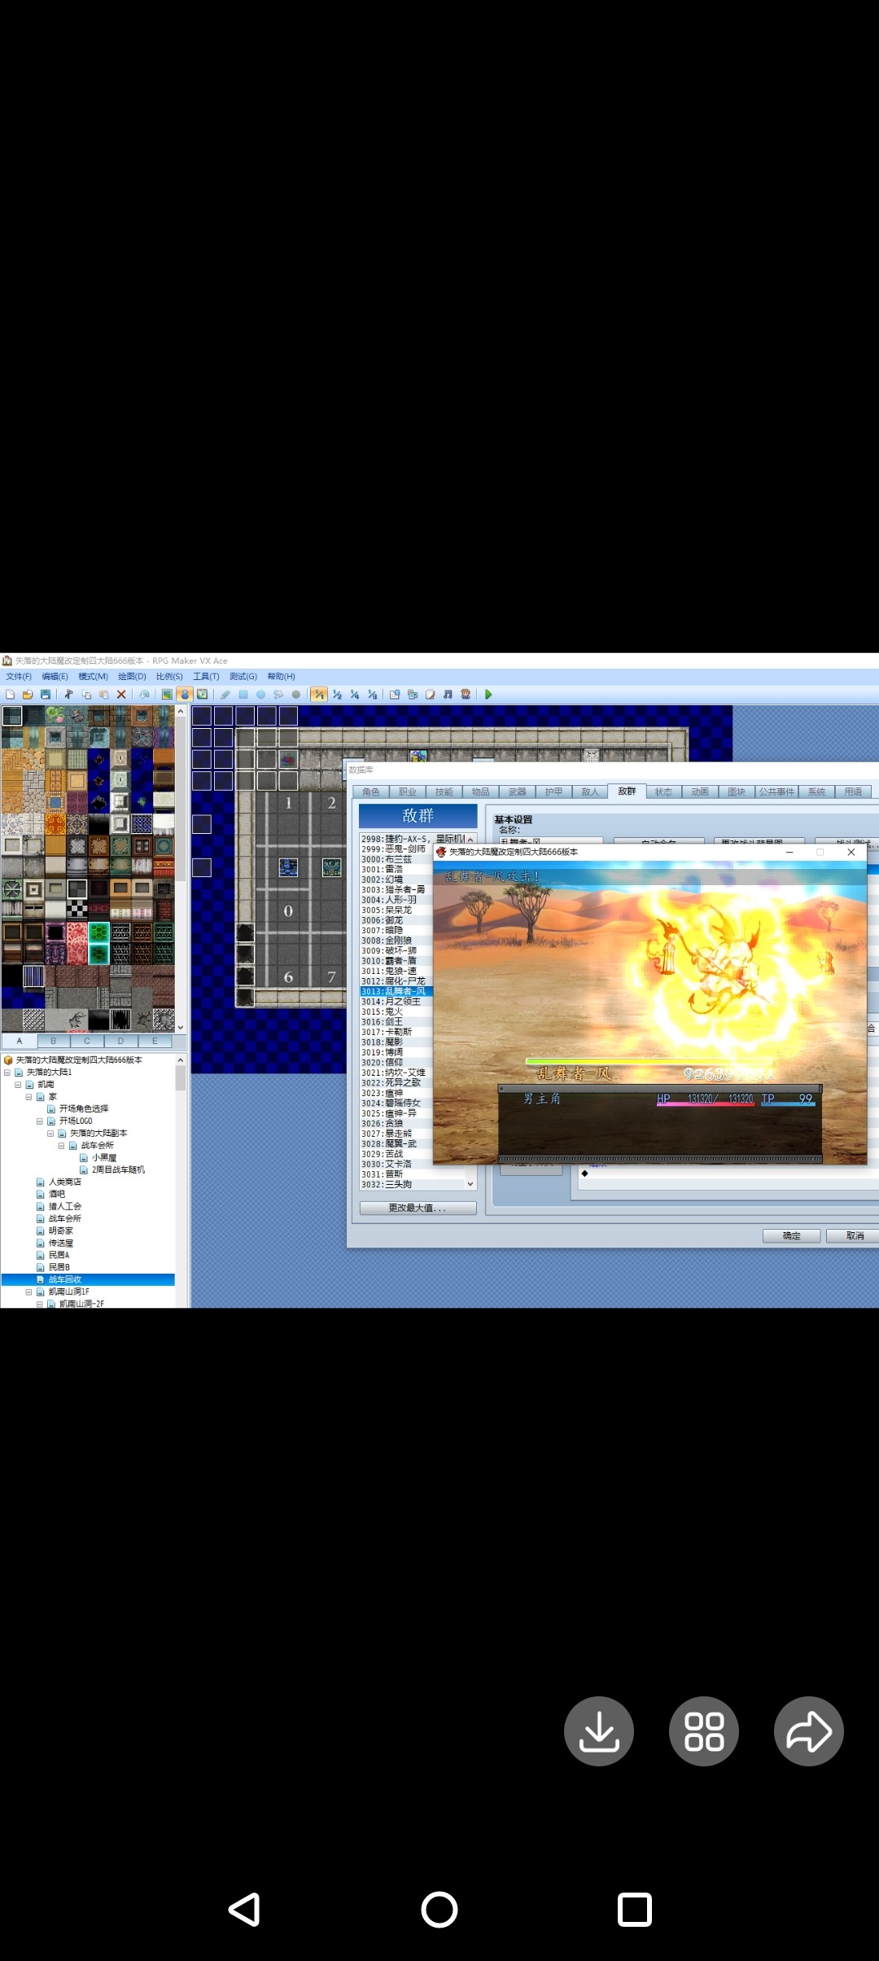Tap the download overlay button
Viewport: 879px width, 1961px height.
(x=599, y=1731)
